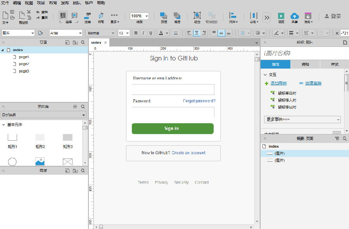Click the filter icon in 概要 panel
Viewport: 349px width, 229px height.
(x=337, y=138)
